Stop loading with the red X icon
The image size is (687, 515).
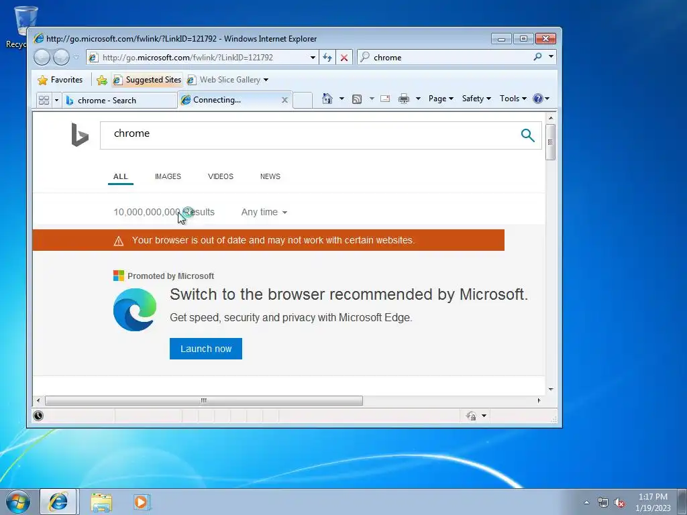tap(344, 58)
